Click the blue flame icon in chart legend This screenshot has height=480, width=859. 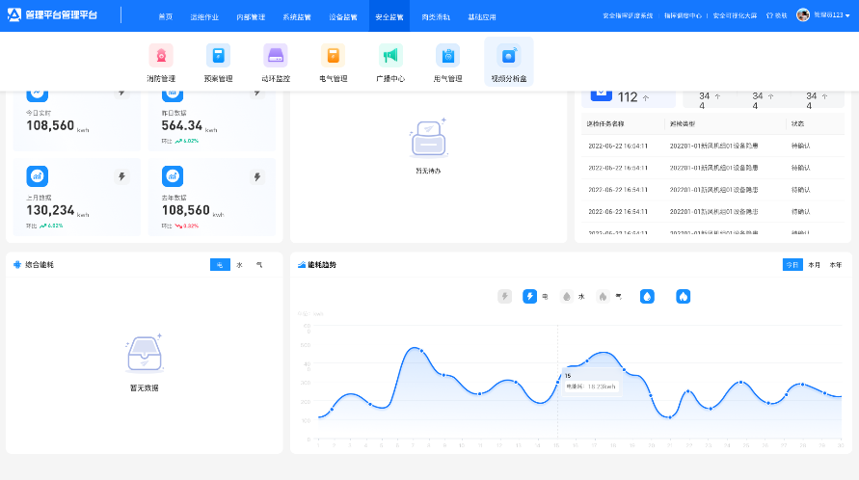click(x=683, y=297)
